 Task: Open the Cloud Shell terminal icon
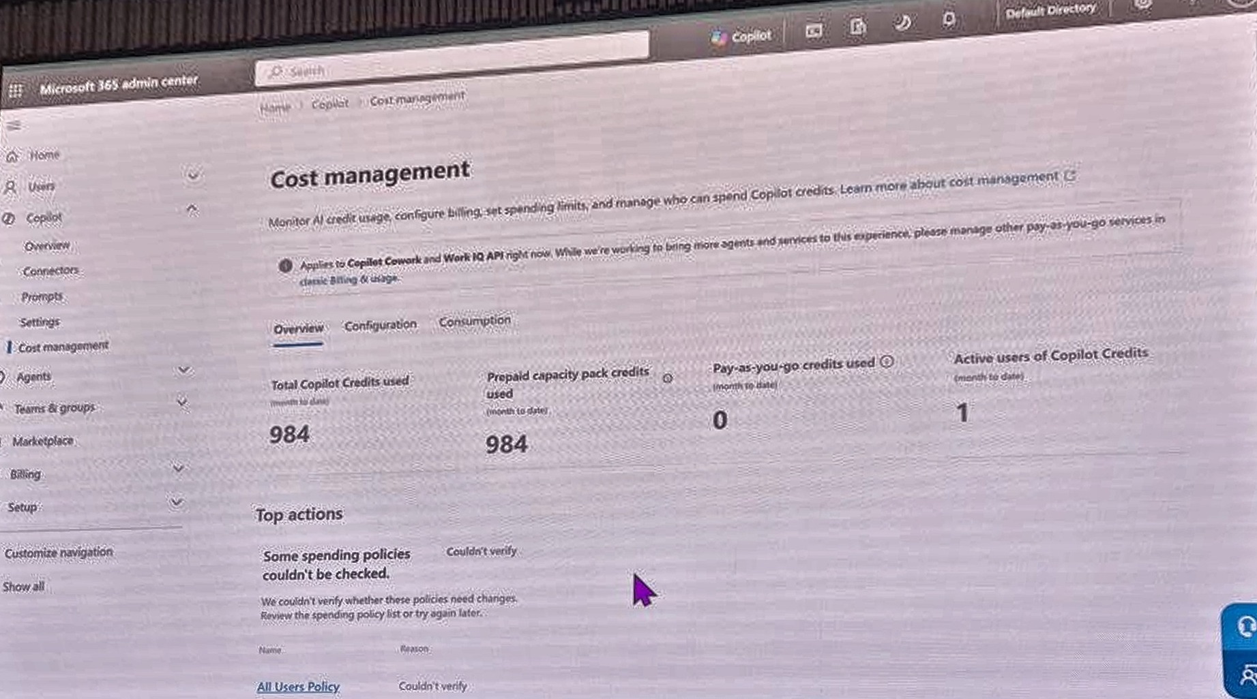coord(814,31)
